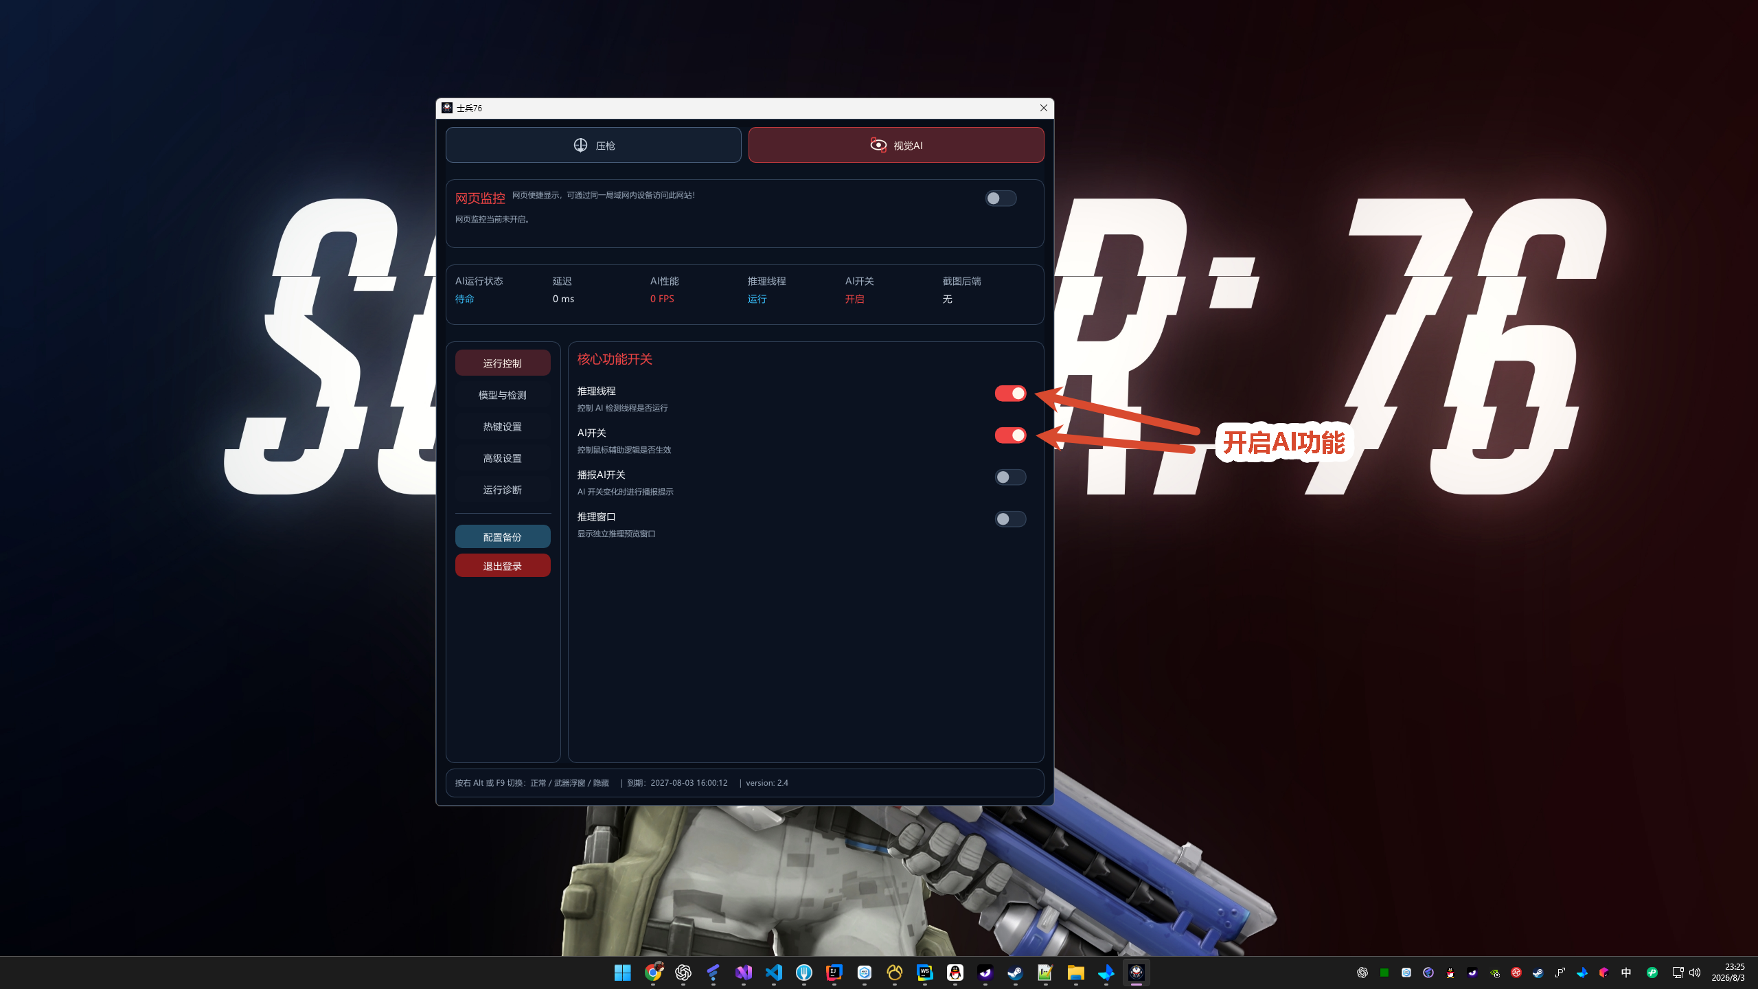Turn off the 推理线程 switch

tap(1010, 394)
